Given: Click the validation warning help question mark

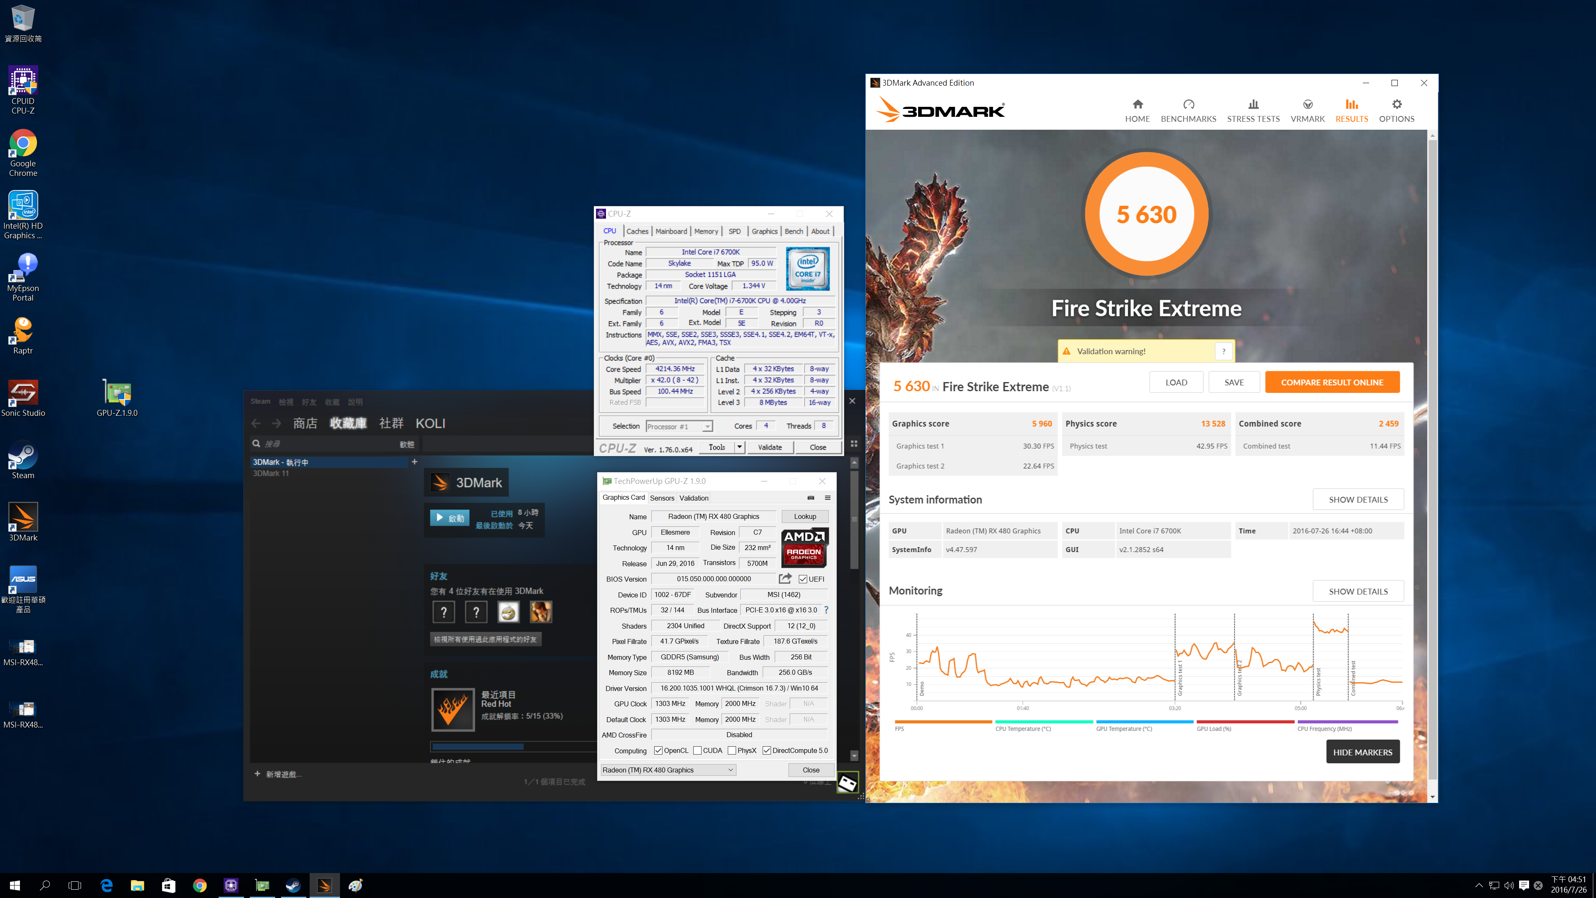Looking at the screenshot, I should click(1223, 351).
